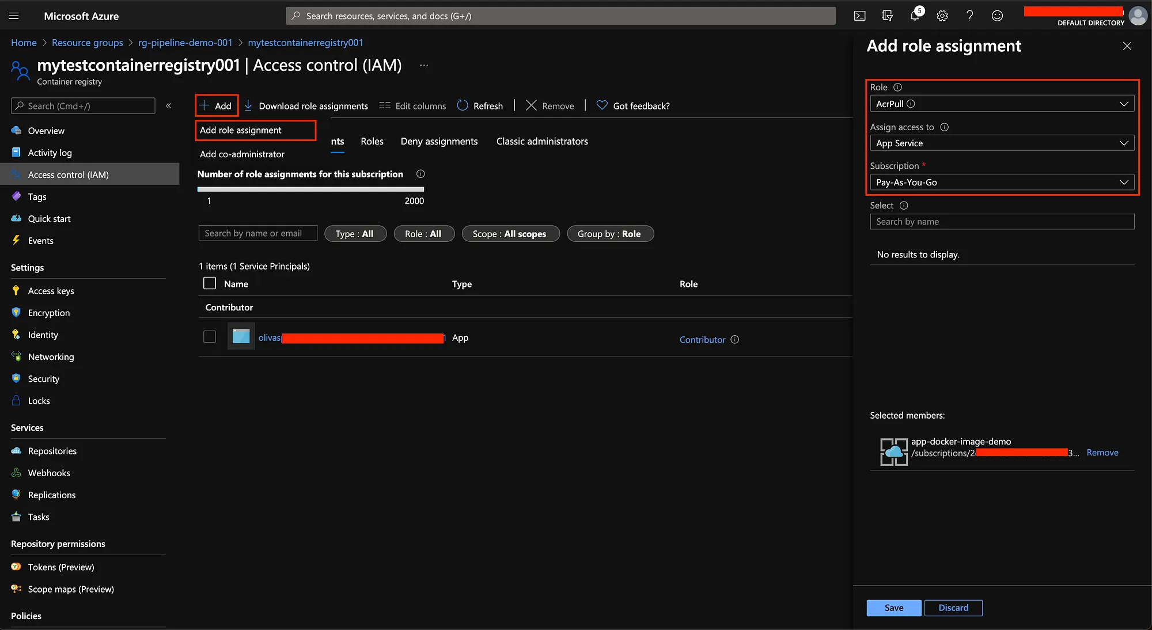Open Cloud Shell from the top bar
This screenshot has height=630, width=1152.
(859, 16)
